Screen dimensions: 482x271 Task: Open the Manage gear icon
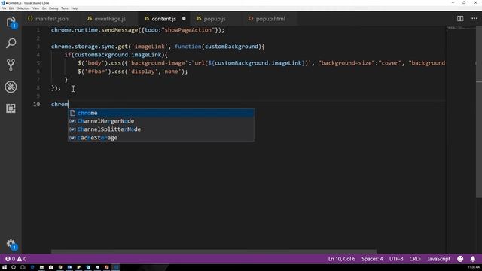click(x=11, y=244)
